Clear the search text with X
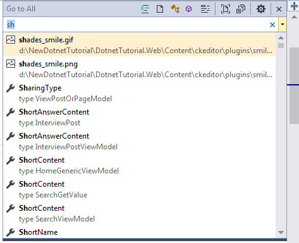The image size is (299, 243). coord(272,25)
